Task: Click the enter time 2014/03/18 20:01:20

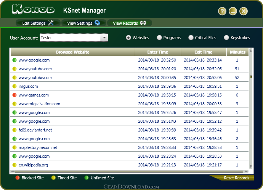Action: click(157, 69)
